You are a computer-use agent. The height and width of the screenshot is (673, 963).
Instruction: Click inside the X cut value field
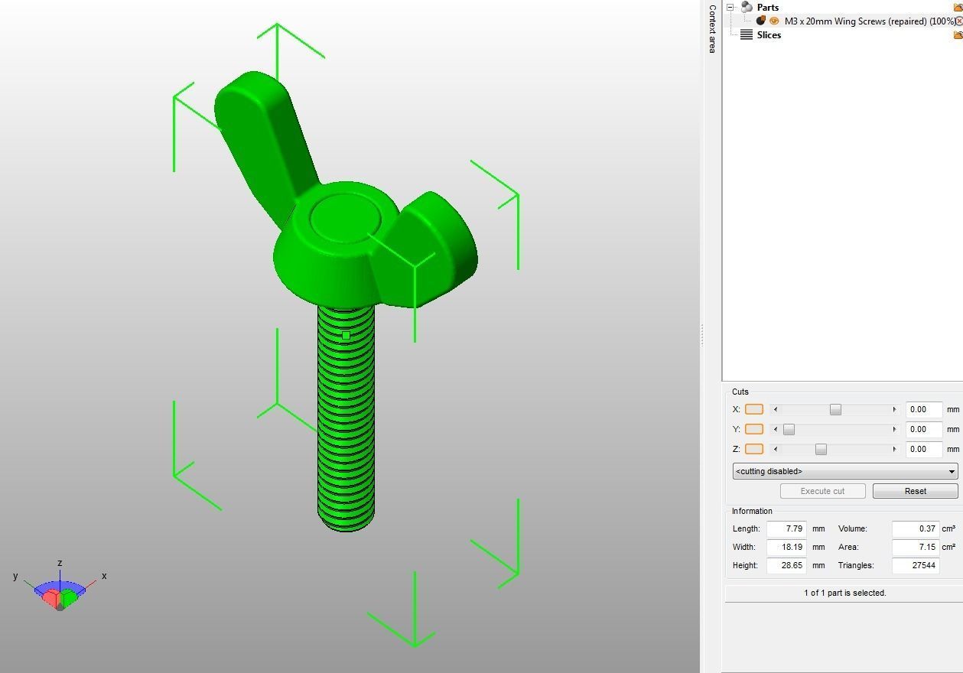point(923,409)
